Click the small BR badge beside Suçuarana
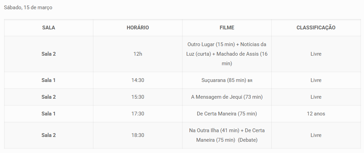This screenshot has width=364, height=153. [x=250, y=81]
